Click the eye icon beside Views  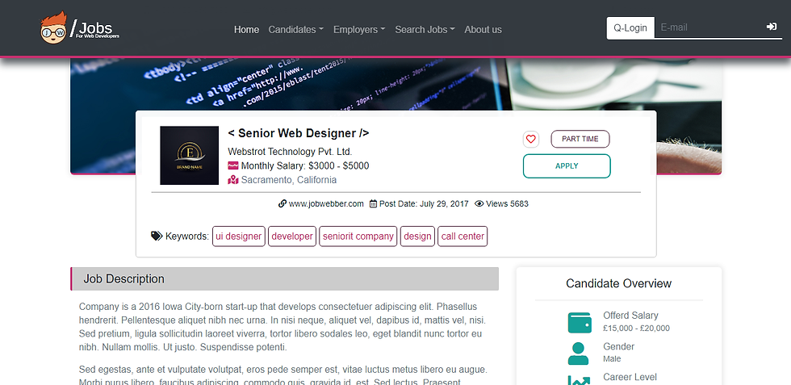[479, 204]
